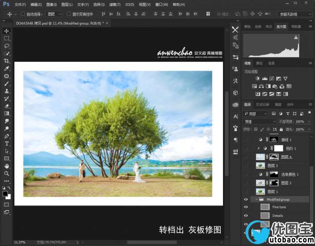The width and height of the screenshot is (315, 246).
Task: Click the foreground color swatch
Action: click(x=5, y=194)
